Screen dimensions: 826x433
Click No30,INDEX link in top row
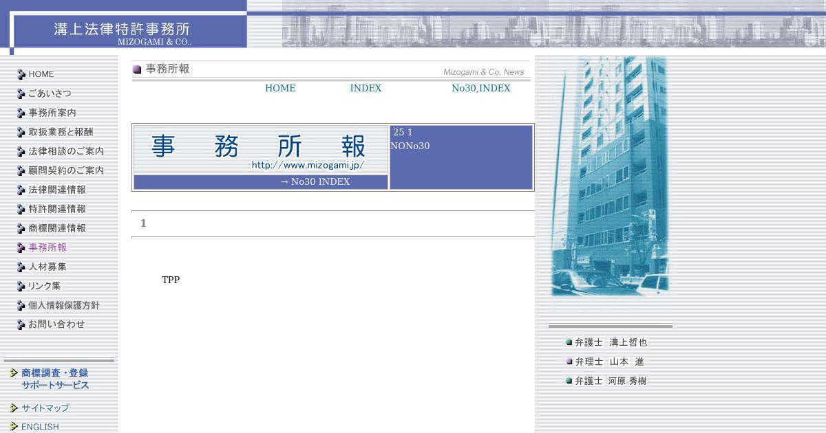(481, 88)
